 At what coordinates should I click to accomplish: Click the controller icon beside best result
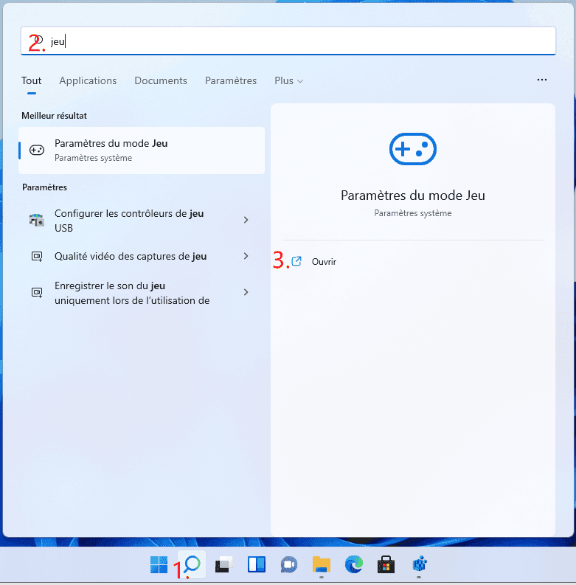37,150
